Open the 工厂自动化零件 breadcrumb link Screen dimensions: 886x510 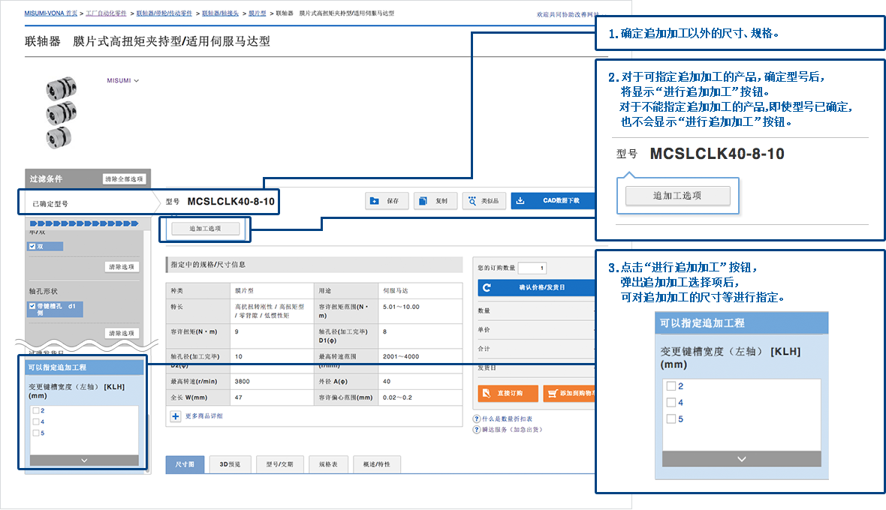pos(106,13)
